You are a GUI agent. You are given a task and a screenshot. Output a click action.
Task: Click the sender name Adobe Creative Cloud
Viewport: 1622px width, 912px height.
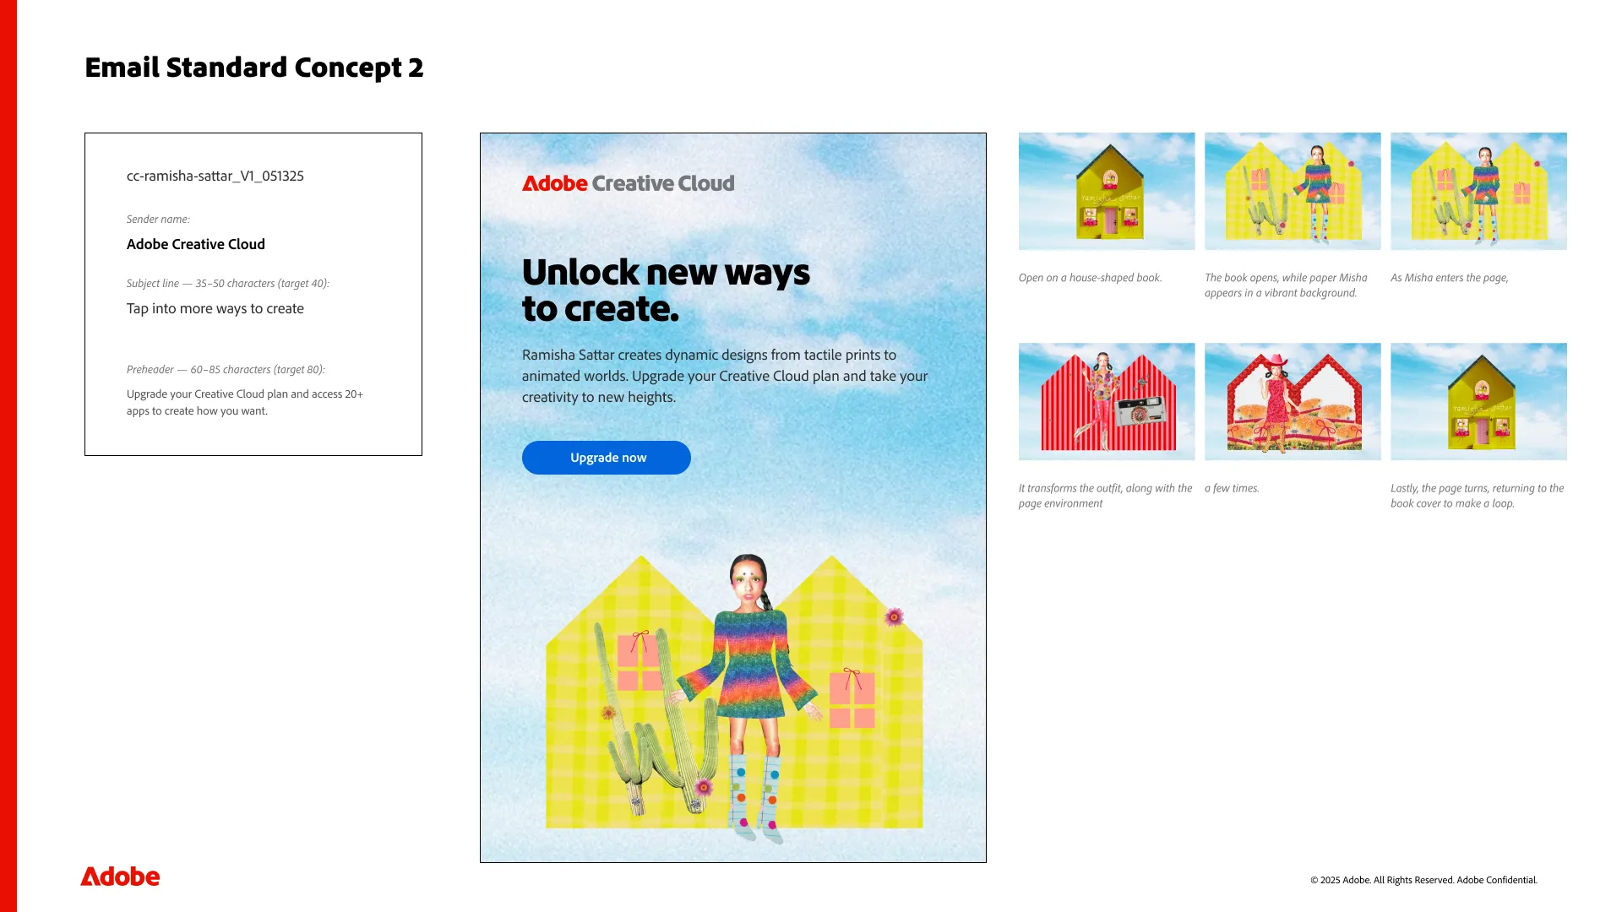pyautogui.click(x=196, y=244)
